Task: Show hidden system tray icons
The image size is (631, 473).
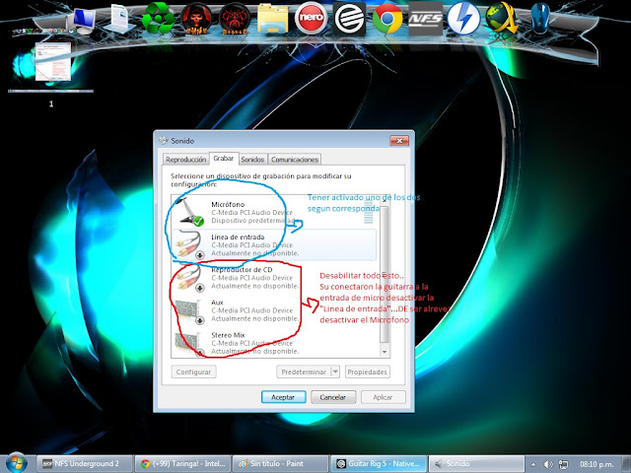Action: [533, 464]
